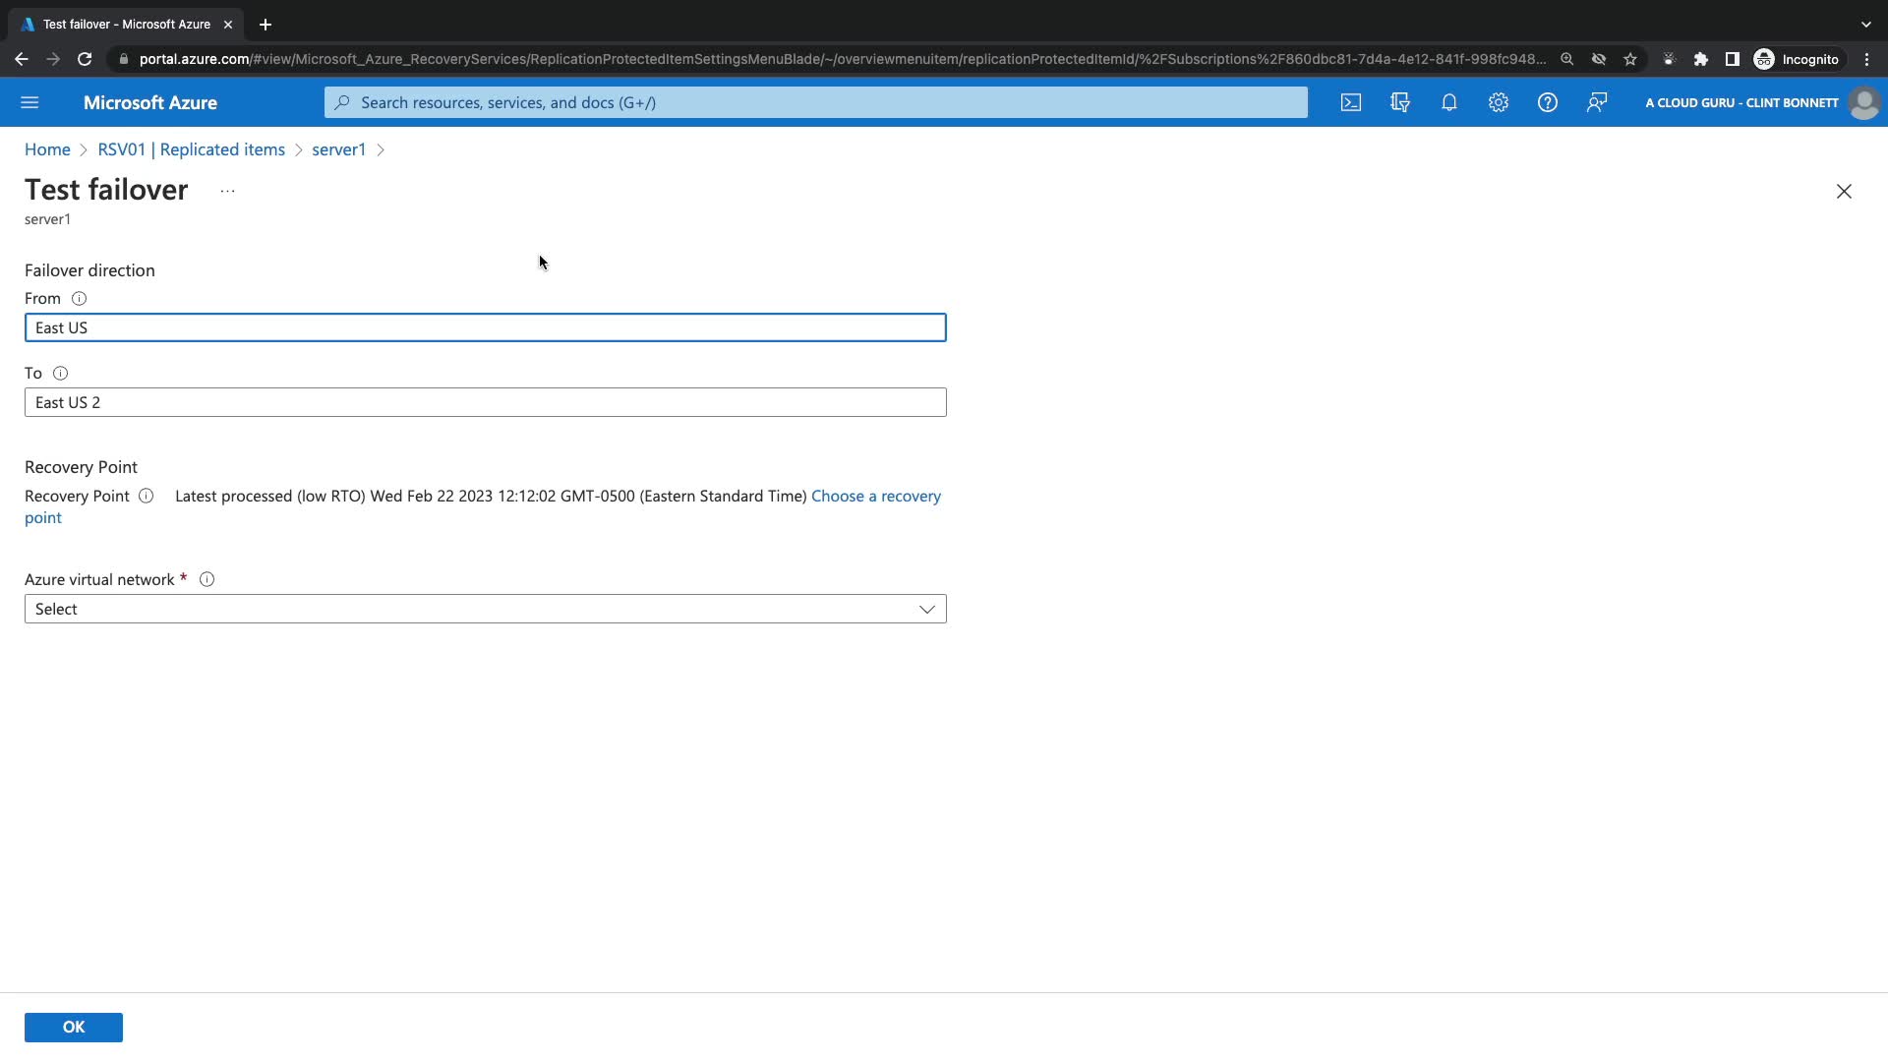Screen dimensions: 1888x1062
Task: Click the Choose a recovery point link
Action: (x=875, y=497)
